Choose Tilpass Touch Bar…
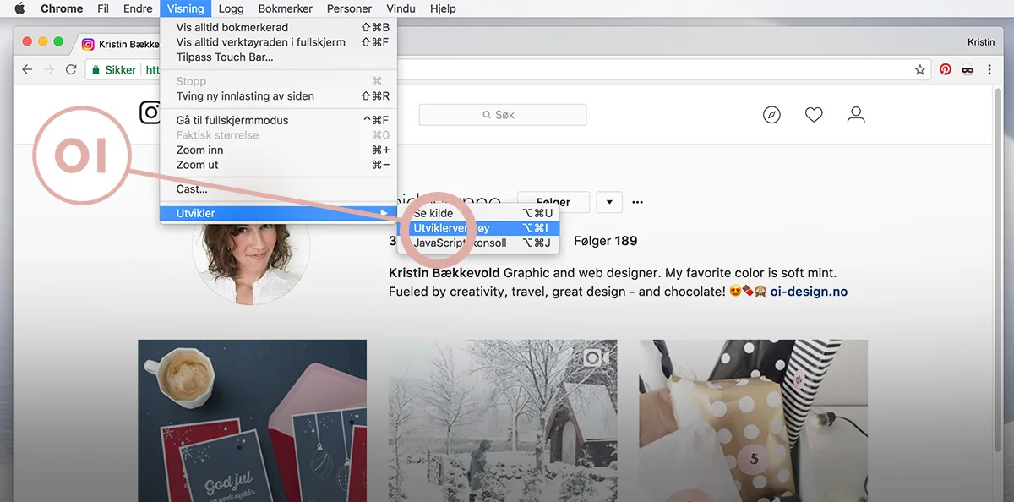This screenshot has width=1014, height=502. click(x=278, y=57)
